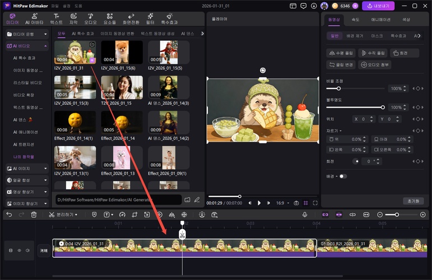This screenshot has width=432, height=280.
Task: Expand the AI 이미지 sidebar section
Action: click(27, 168)
